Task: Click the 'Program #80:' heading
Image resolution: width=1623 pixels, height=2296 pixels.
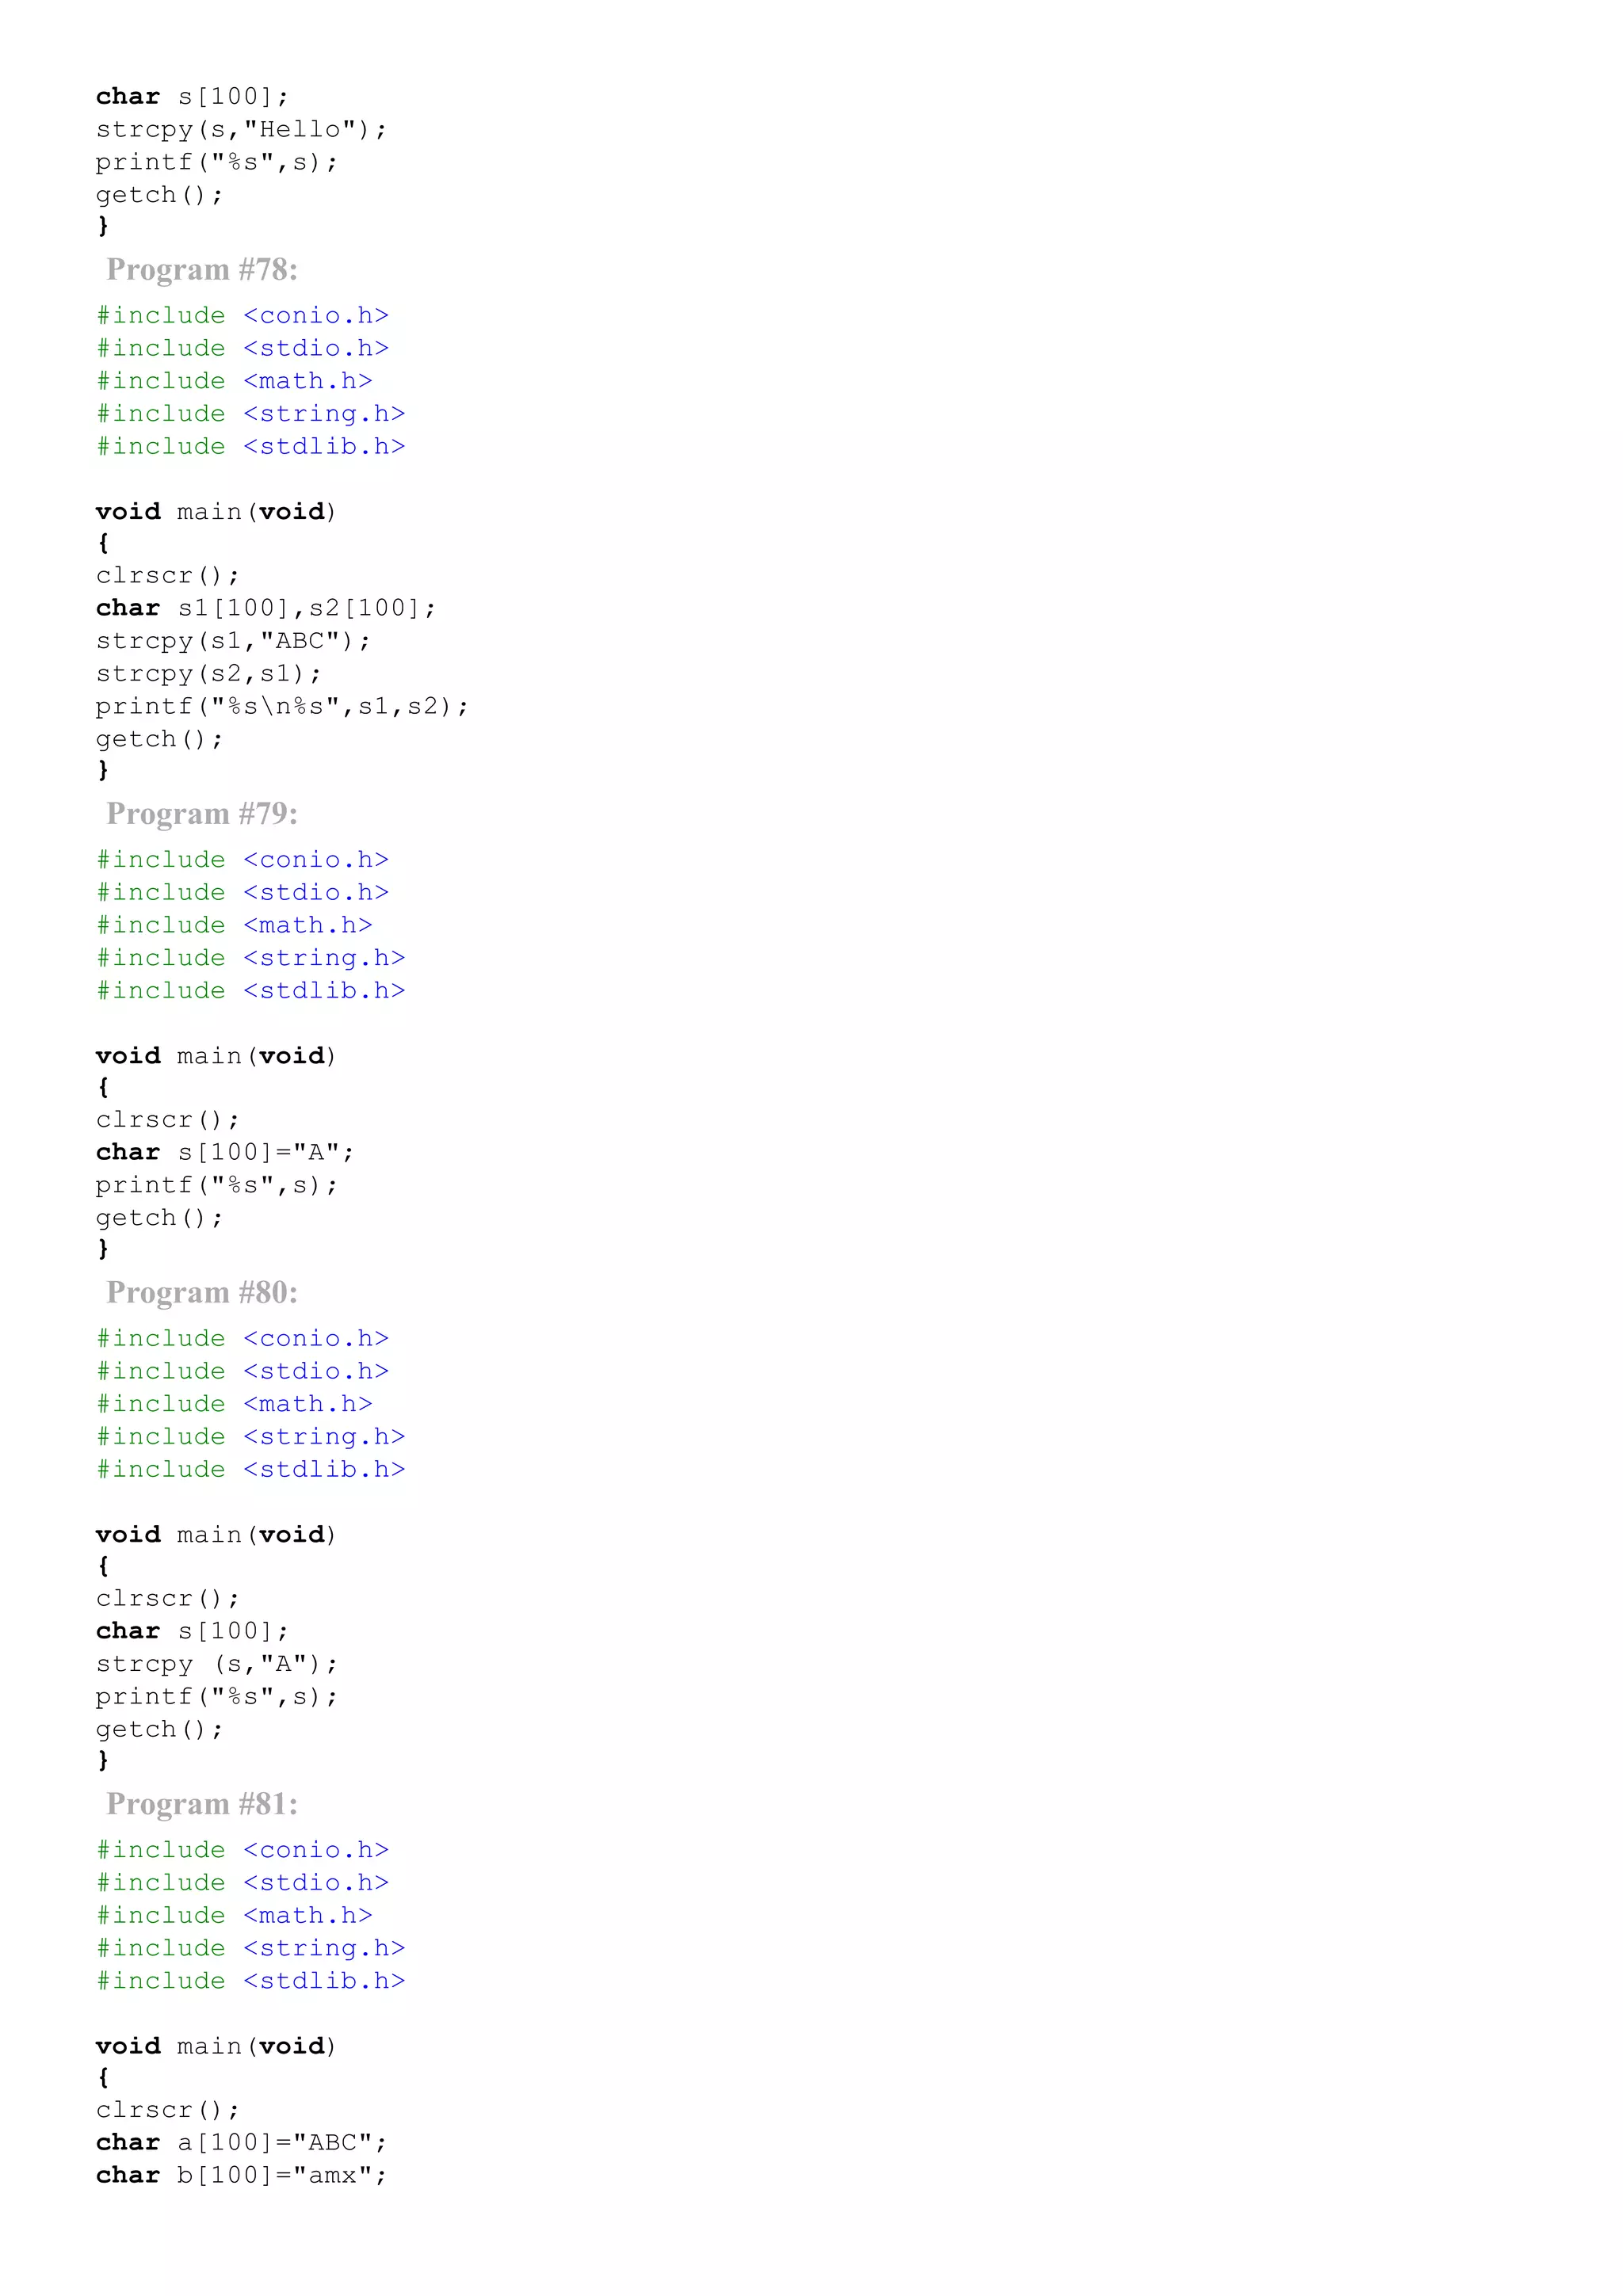Action: click(x=202, y=1293)
